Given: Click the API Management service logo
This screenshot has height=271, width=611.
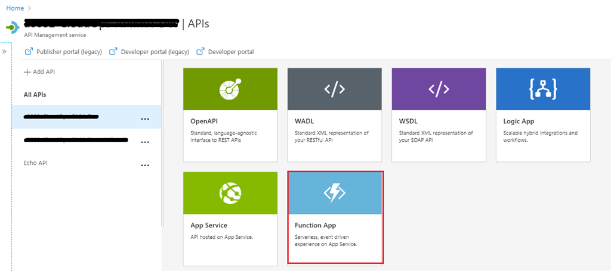Looking at the screenshot, I should pyautogui.click(x=12, y=27).
